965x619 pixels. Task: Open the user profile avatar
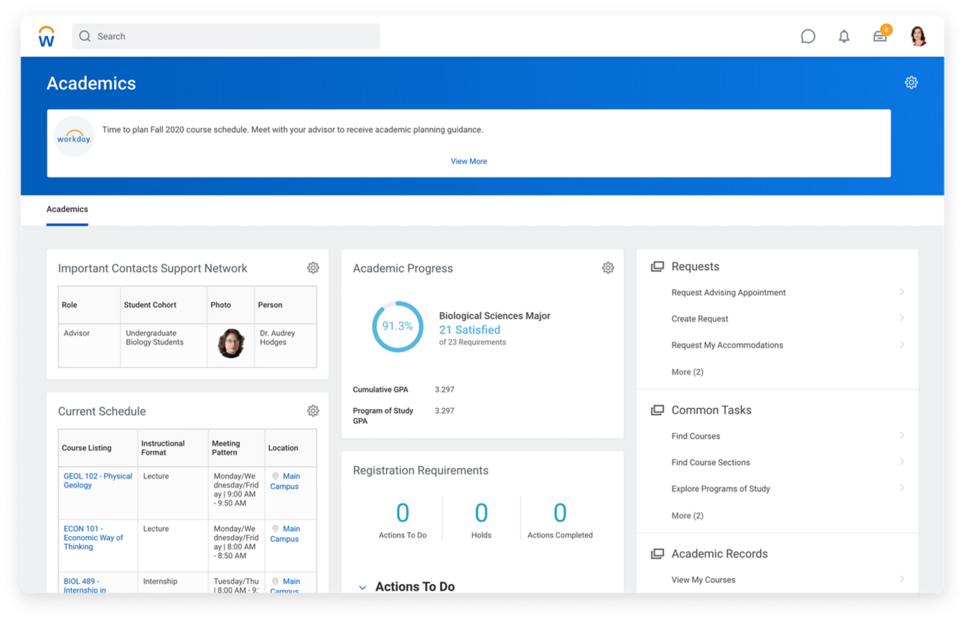pyautogui.click(x=918, y=37)
